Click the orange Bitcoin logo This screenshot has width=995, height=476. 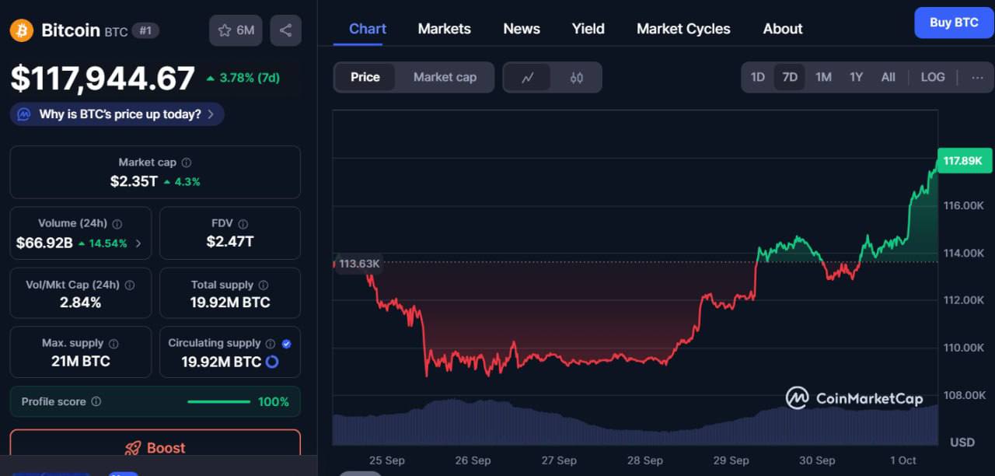pos(21,30)
